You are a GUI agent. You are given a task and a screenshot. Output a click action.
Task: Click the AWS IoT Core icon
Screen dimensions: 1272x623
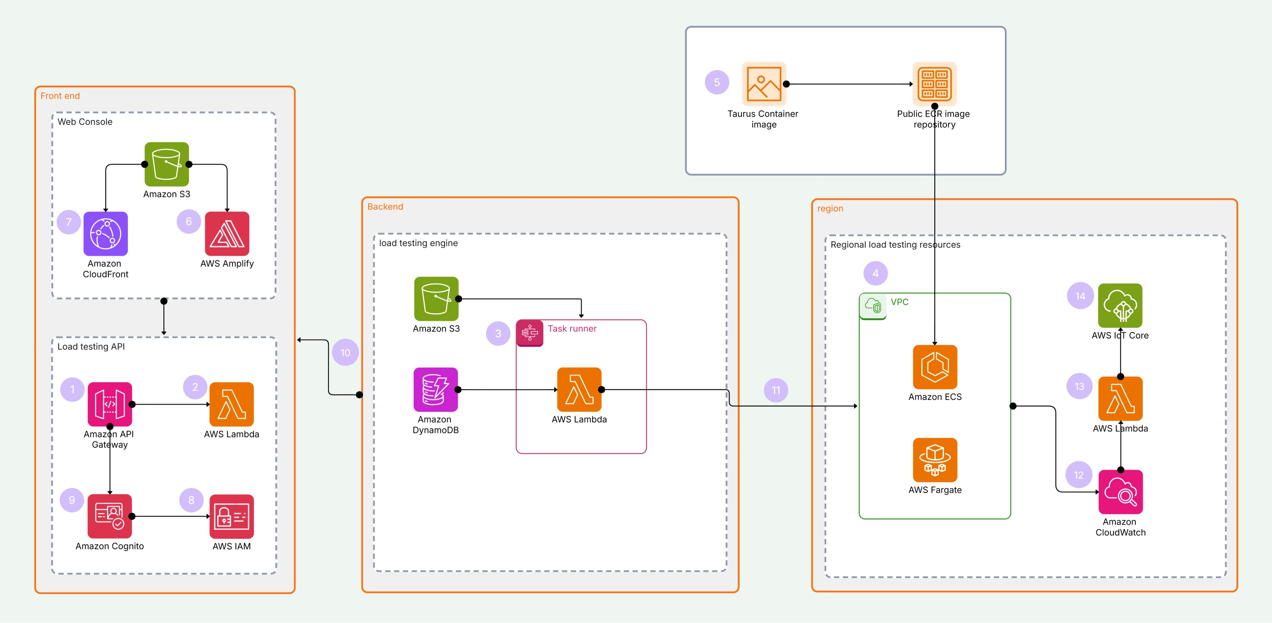(1120, 306)
